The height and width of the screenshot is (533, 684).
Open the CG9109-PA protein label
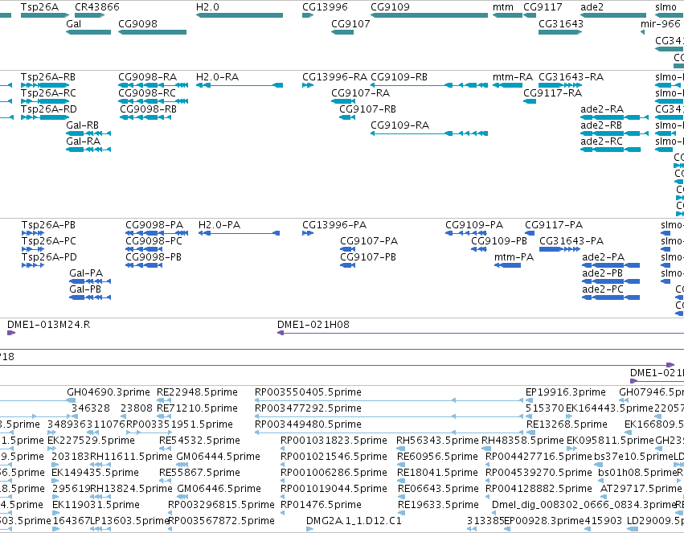(x=474, y=224)
